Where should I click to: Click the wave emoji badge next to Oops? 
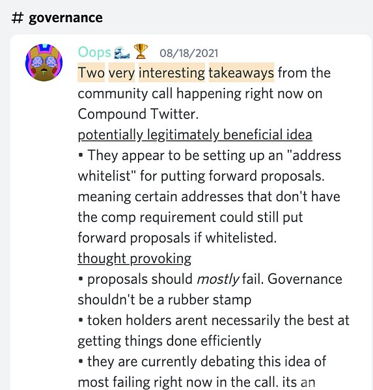[122, 53]
